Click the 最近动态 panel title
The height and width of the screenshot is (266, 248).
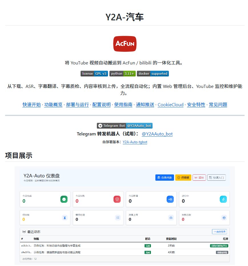(34, 232)
